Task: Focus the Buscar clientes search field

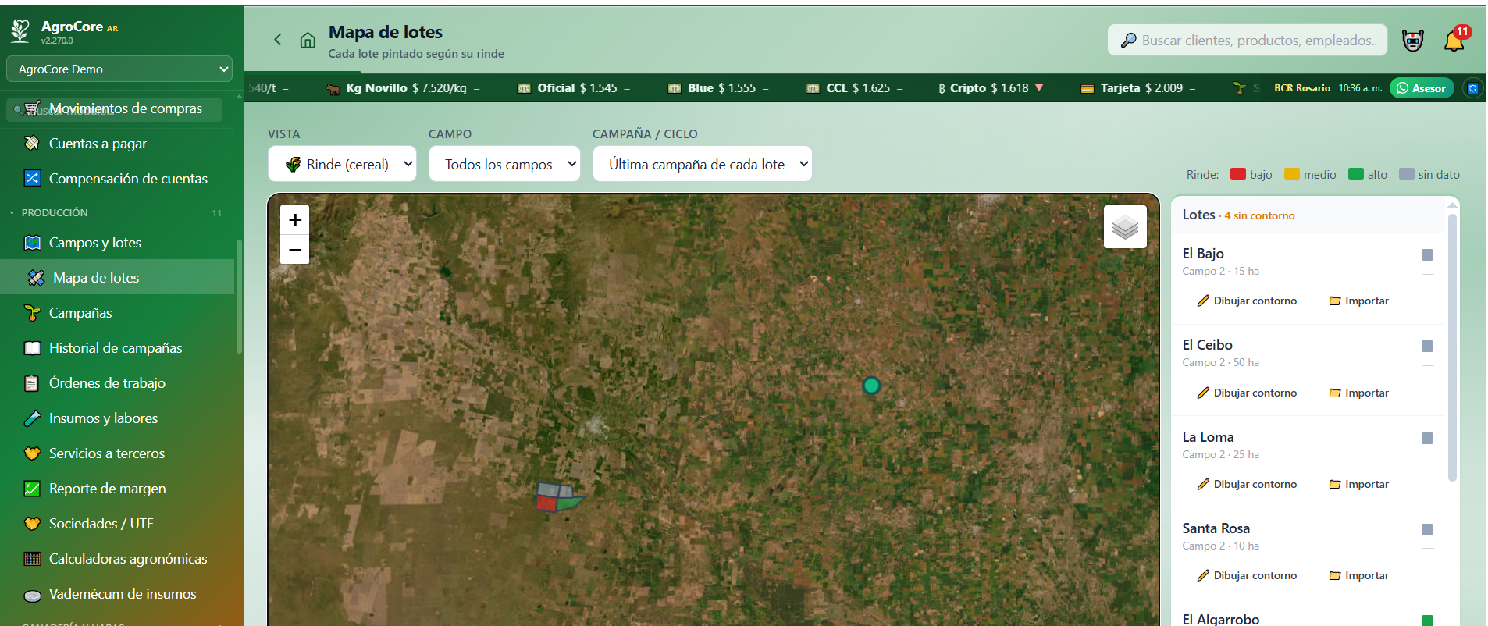Action: pos(1248,40)
